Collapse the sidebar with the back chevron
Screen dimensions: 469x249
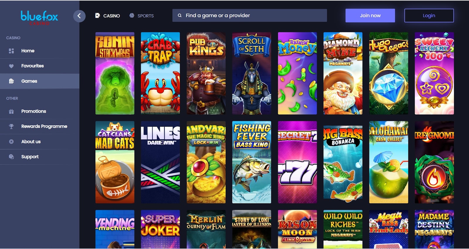79,16
